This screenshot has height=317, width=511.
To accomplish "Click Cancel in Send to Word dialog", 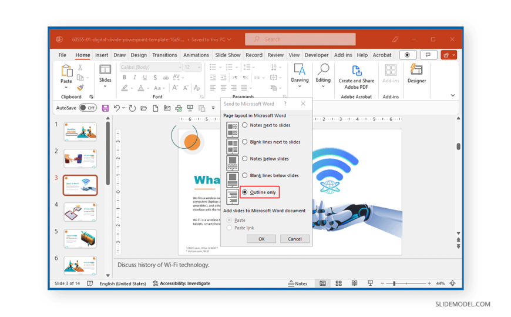I will (294, 239).
